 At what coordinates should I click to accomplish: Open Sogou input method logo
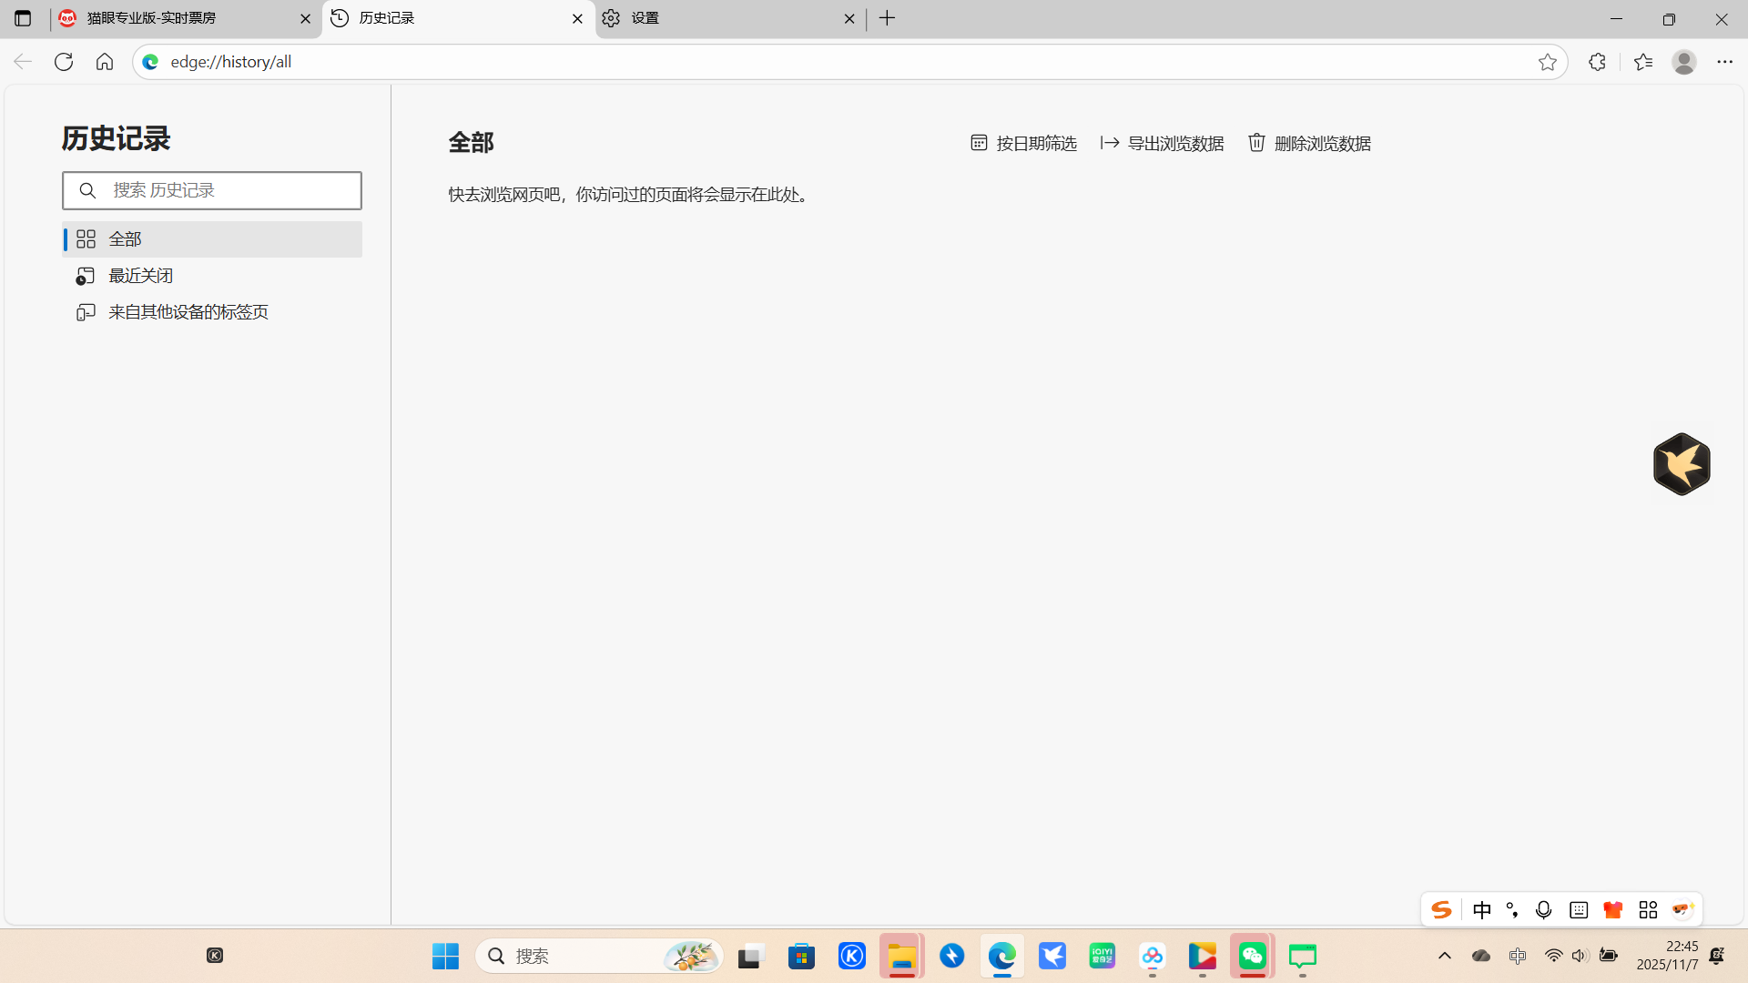pos(1441,909)
